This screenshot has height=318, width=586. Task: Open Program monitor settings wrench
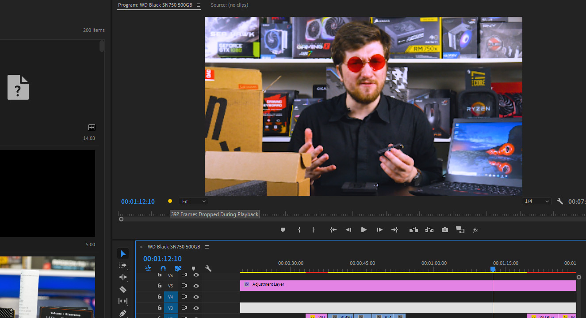click(560, 201)
